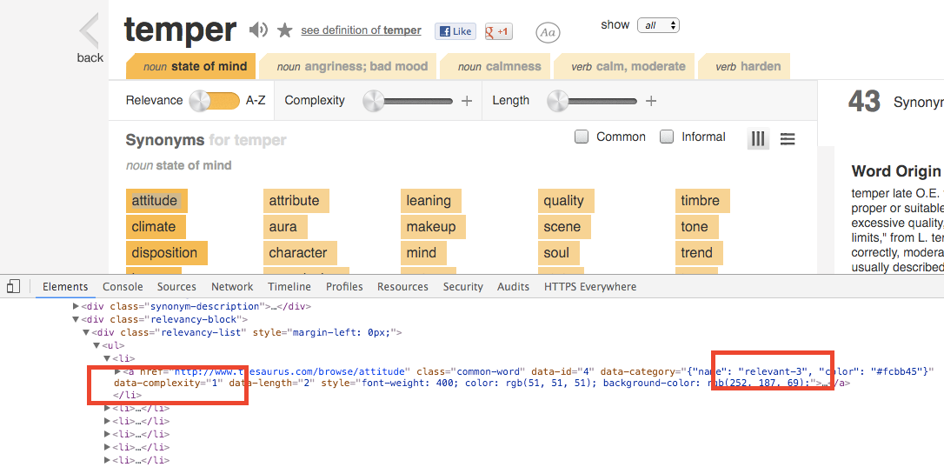This screenshot has width=944, height=467.
Task: Click 'see definition of temper' link
Action: click(x=362, y=30)
